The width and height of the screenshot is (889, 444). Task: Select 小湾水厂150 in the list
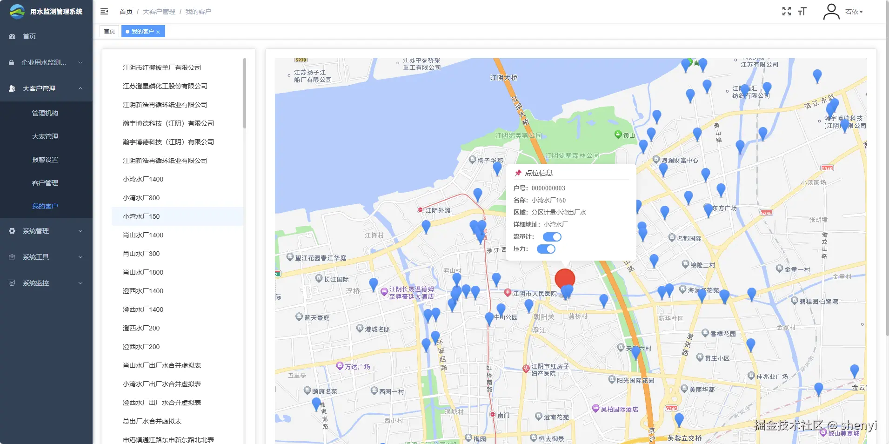point(177,216)
